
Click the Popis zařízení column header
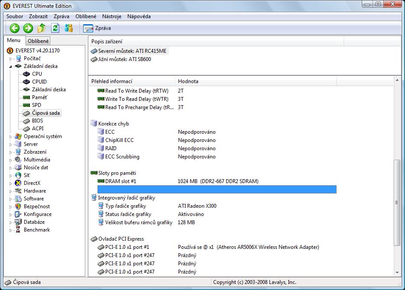216,42
